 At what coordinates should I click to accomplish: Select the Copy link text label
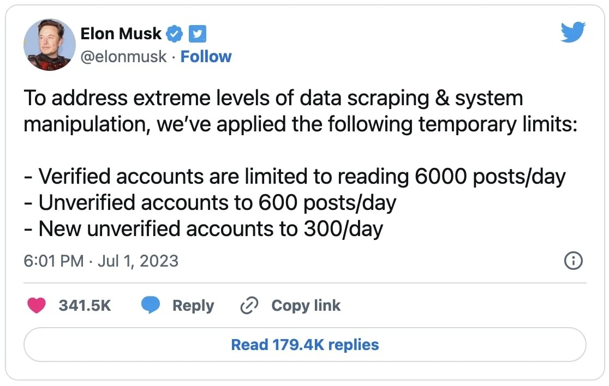[306, 306]
